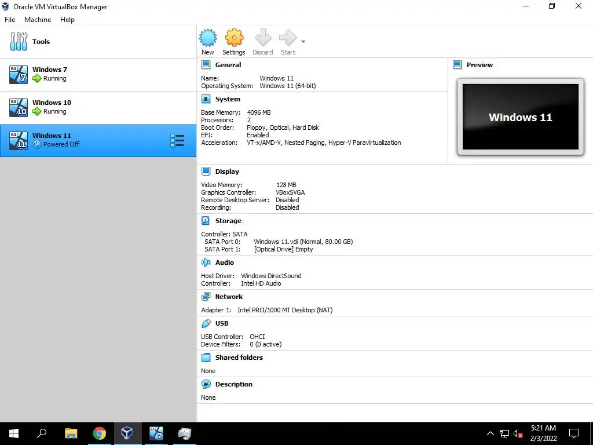Click the Shared folders section icon
This screenshot has height=445, width=593.
(x=206, y=357)
